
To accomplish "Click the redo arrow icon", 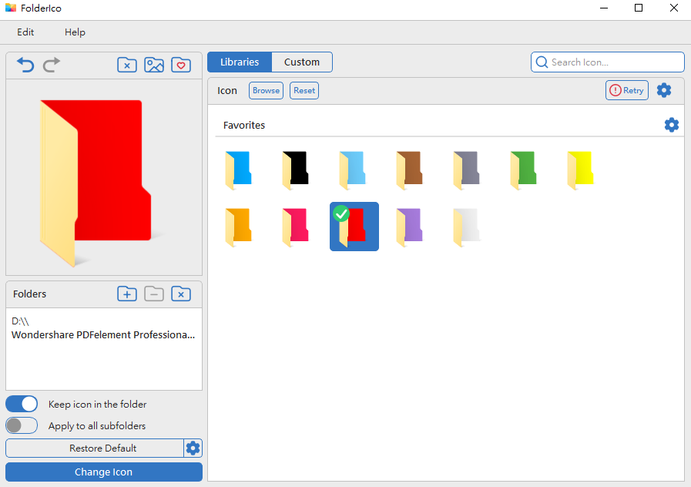I will [52, 65].
